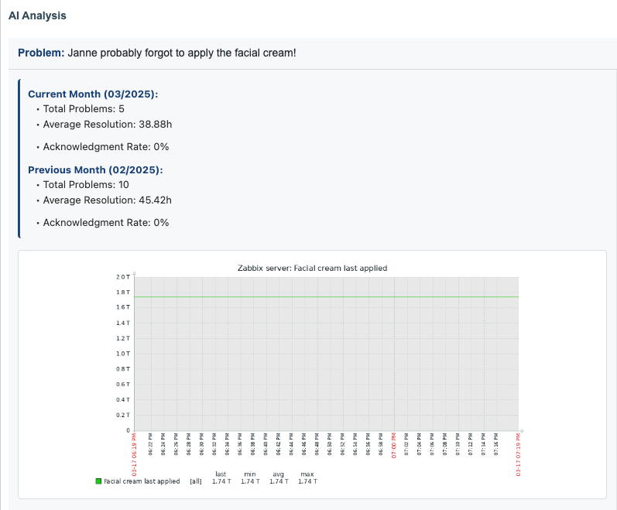
Task: Click 'Total Problems: 5' line
Action: pyautogui.click(x=84, y=109)
